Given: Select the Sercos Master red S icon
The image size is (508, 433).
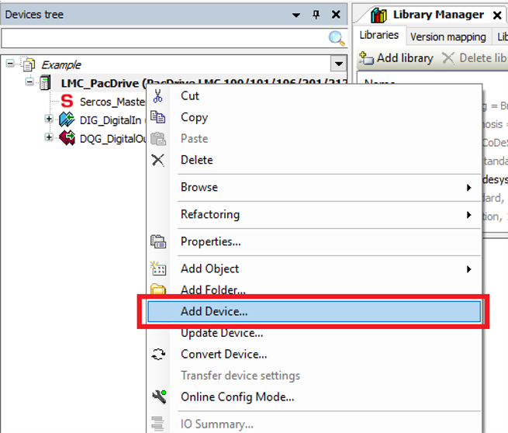Looking at the screenshot, I should pos(67,102).
